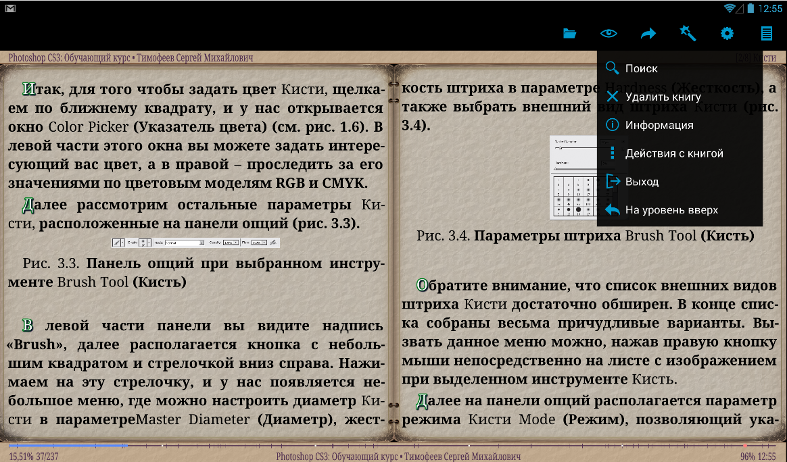Click the reading progress bar at bottom
787x462 pixels.
click(392, 446)
